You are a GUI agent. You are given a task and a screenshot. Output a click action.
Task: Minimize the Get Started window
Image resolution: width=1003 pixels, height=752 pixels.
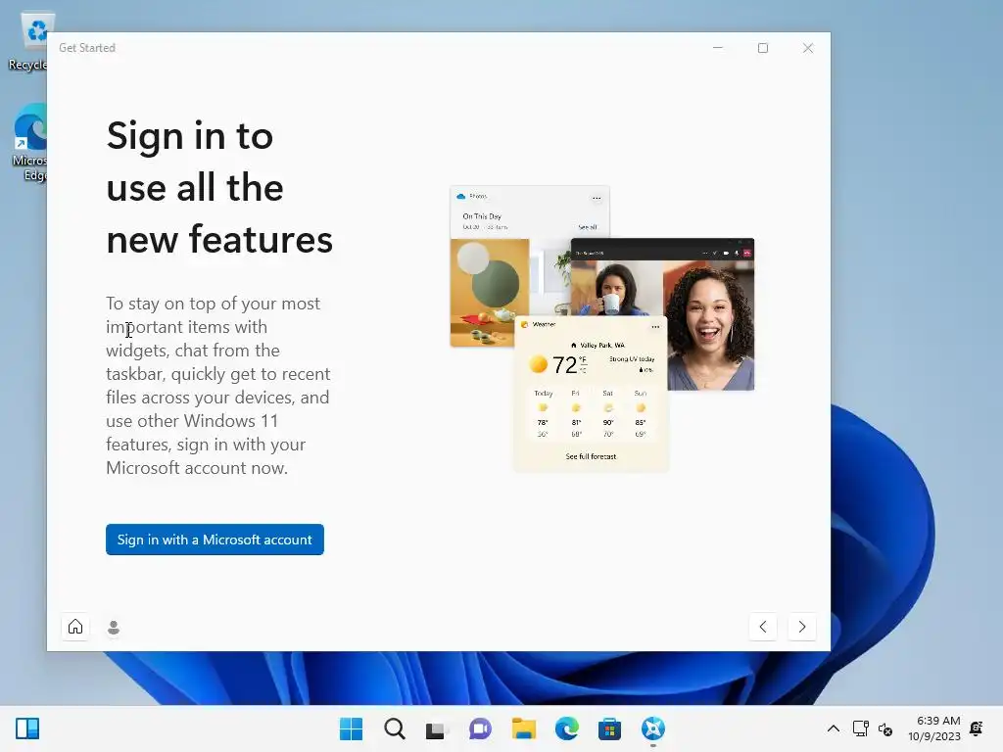718,48
